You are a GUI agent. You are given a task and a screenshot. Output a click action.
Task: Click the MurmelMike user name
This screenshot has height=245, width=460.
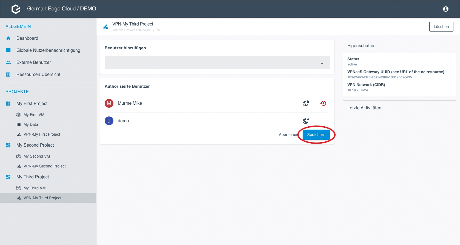tap(130, 103)
